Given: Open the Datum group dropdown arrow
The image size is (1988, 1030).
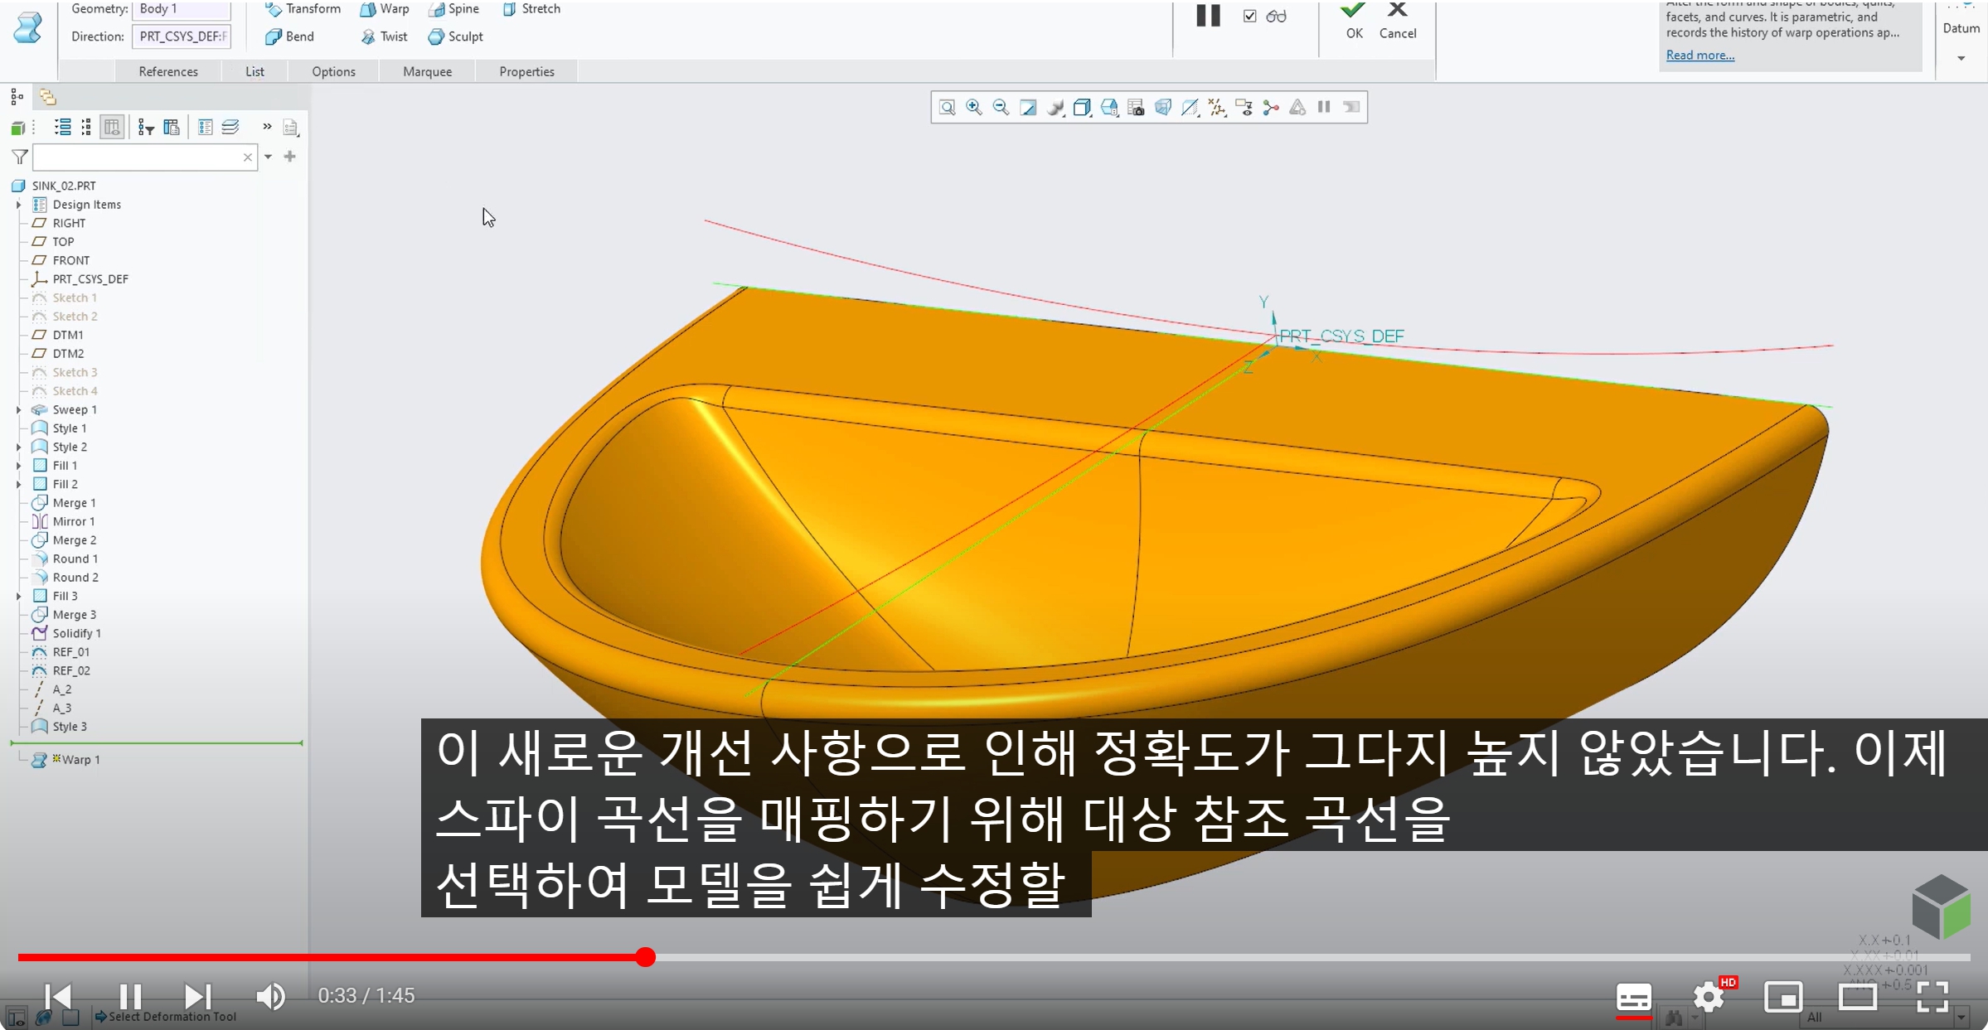Looking at the screenshot, I should coord(1961,58).
